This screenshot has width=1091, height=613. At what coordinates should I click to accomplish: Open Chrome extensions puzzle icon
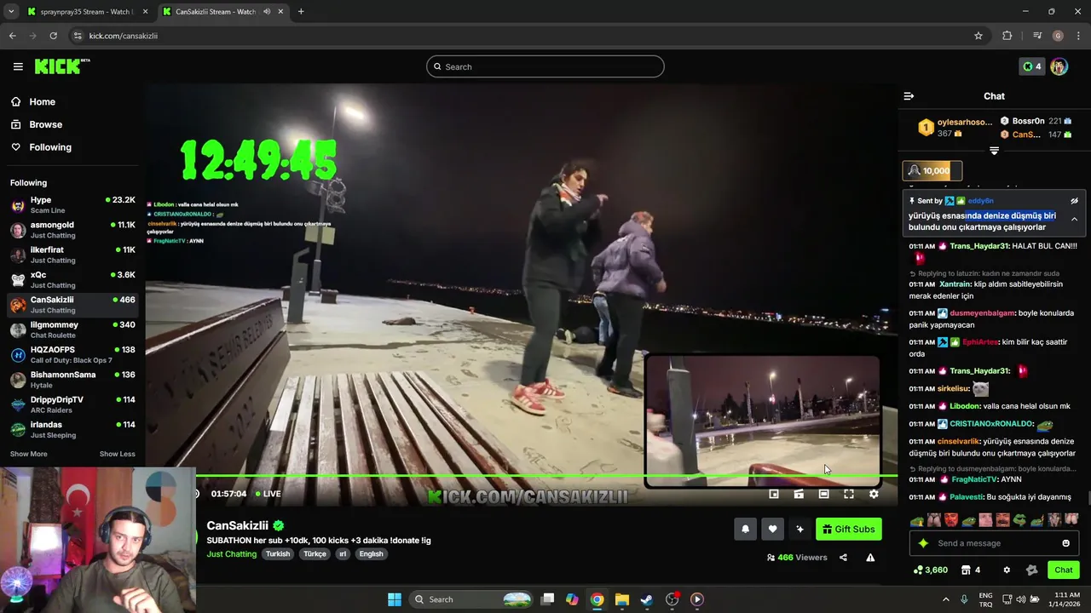click(1007, 36)
